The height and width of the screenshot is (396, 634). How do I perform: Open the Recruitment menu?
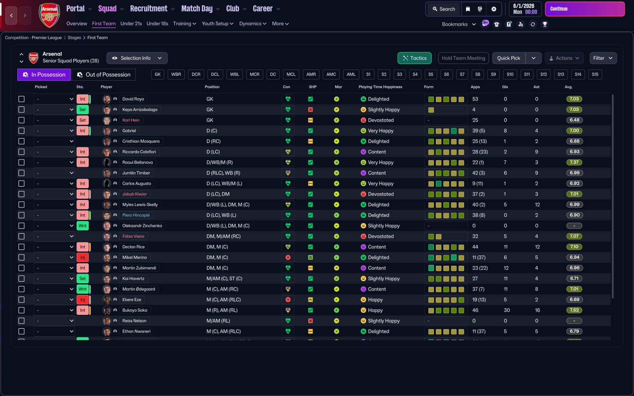point(153,8)
